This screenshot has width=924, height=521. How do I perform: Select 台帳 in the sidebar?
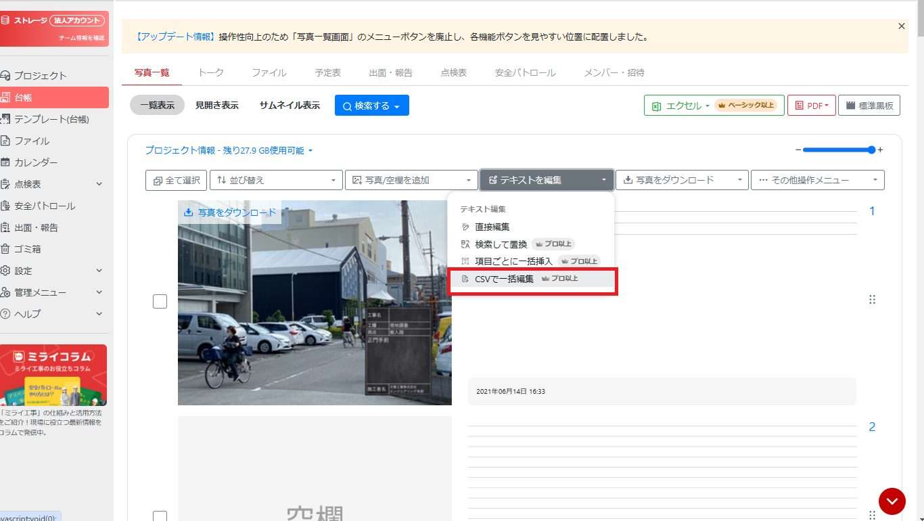click(x=54, y=97)
